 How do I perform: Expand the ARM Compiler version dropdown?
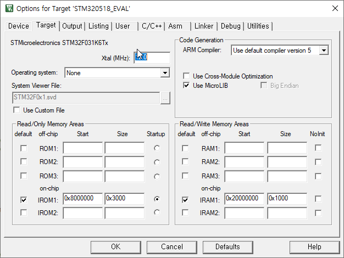click(x=324, y=51)
